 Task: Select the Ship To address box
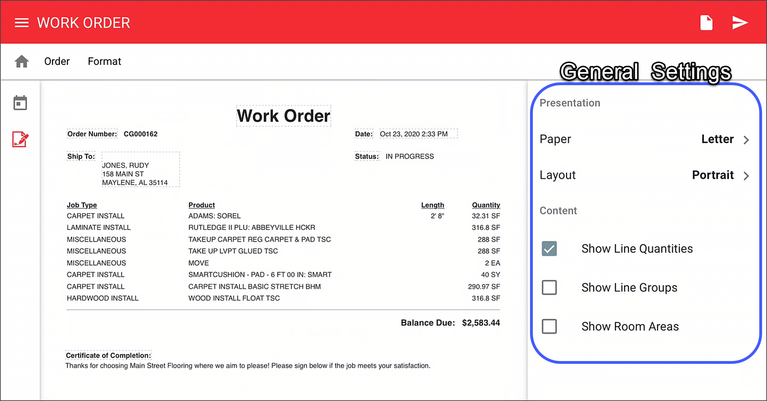coord(140,170)
